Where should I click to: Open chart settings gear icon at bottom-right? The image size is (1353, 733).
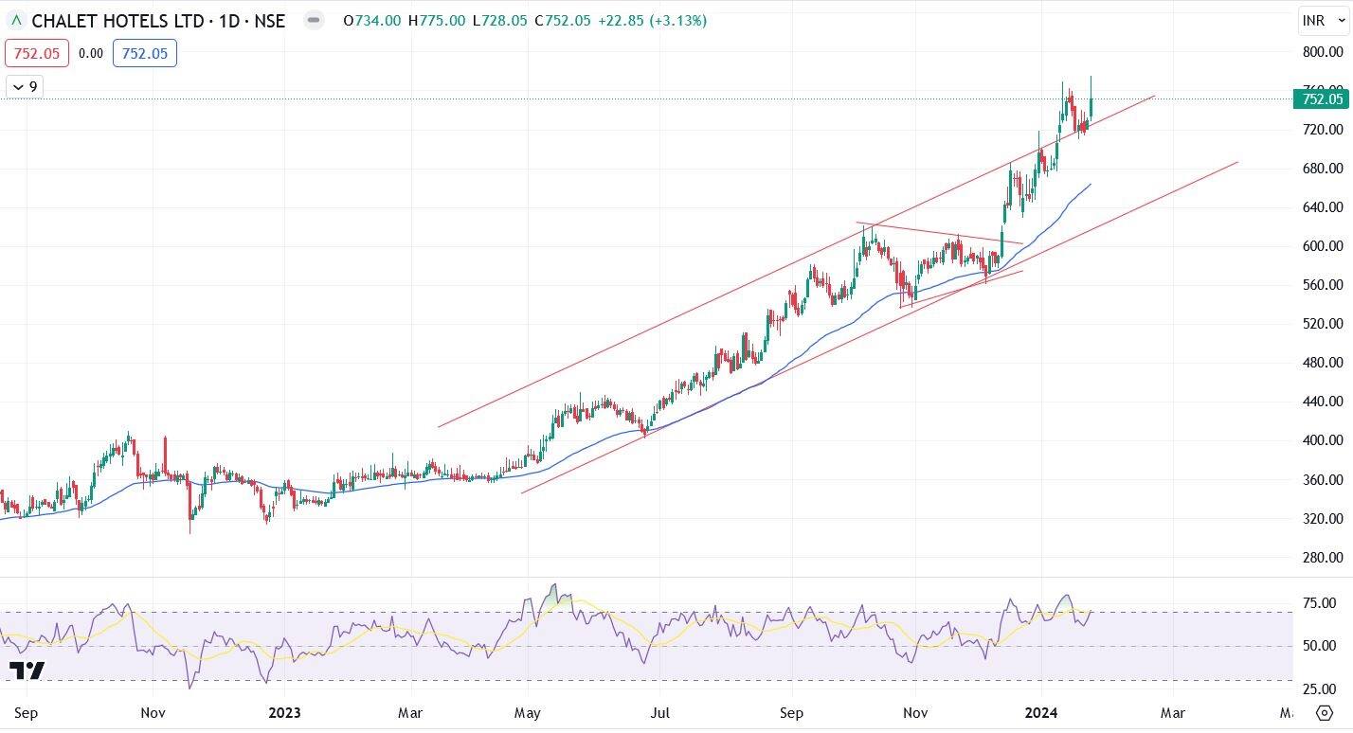[1325, 714]
